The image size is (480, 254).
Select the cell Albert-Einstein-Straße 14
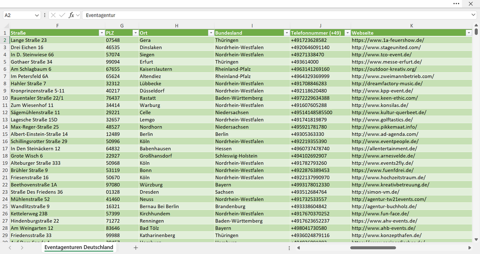(x=57, y=134)
